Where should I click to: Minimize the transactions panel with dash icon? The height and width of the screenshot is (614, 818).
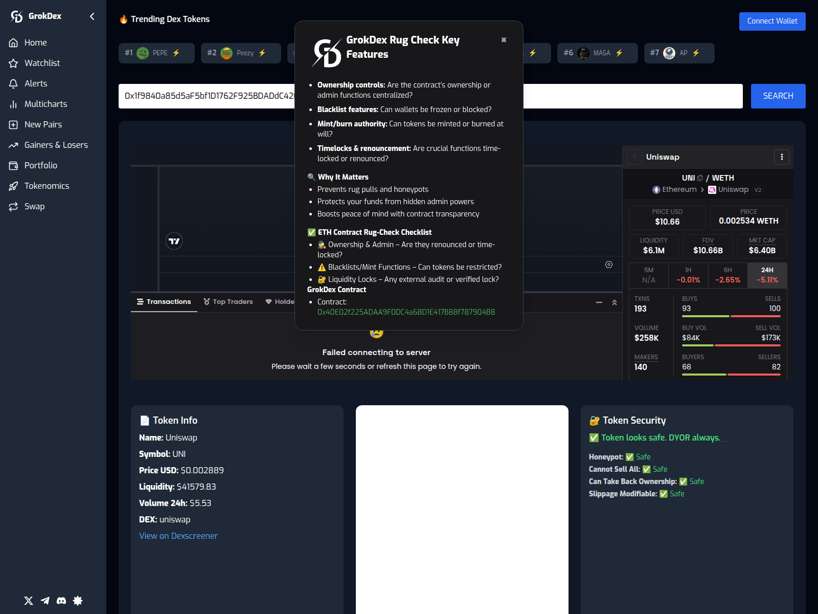[x=599, y=302]
